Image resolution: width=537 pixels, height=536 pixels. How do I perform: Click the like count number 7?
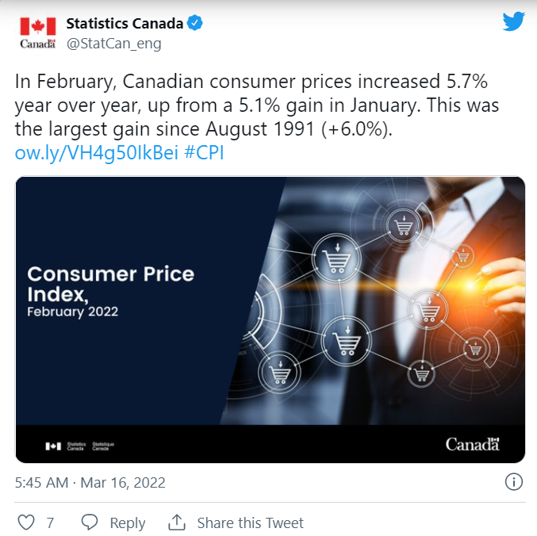[x=50, y=523]
